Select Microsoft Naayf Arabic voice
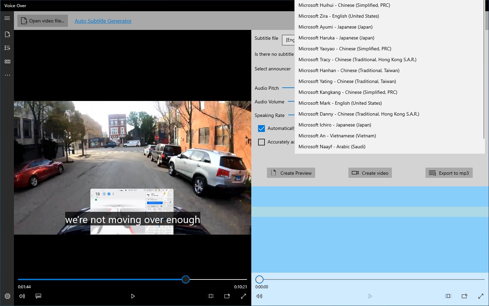 [x=390, y=147]
